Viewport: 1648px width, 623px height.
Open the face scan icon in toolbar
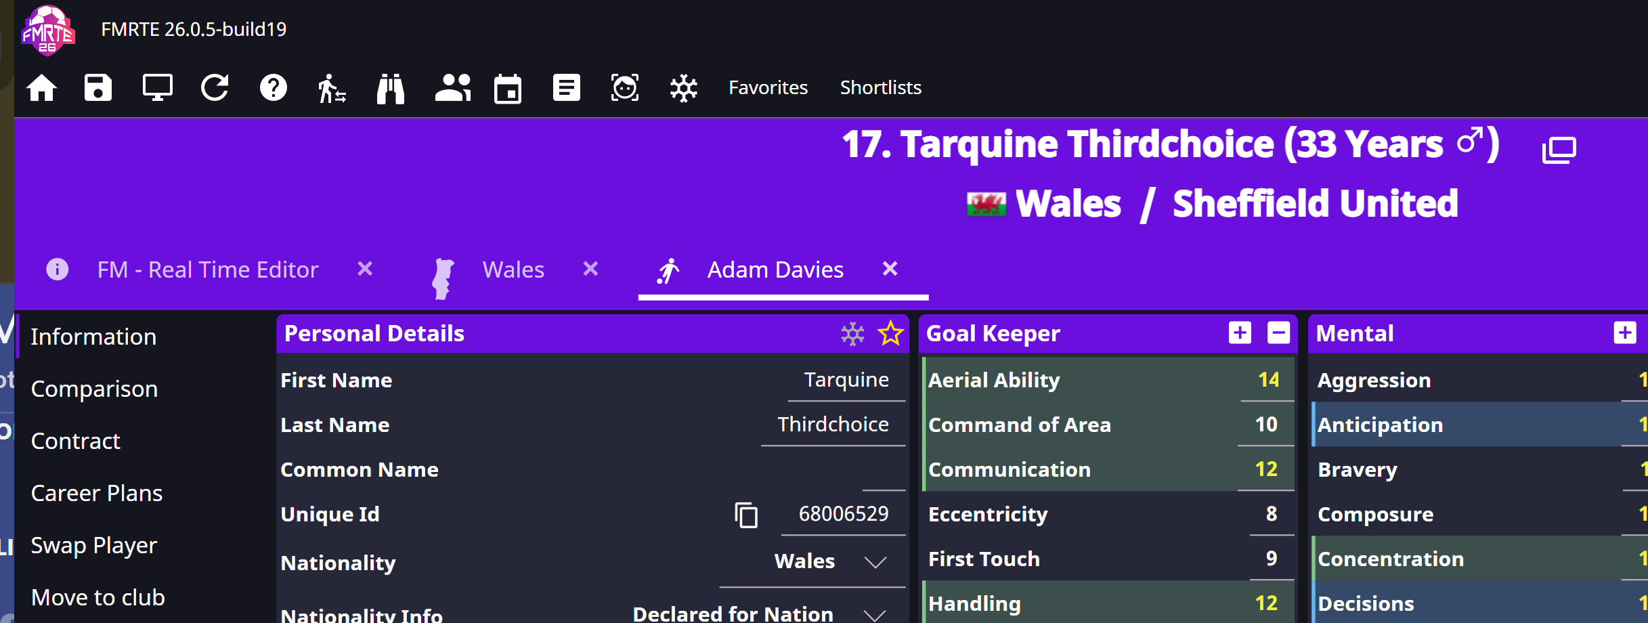click(625, 88)
